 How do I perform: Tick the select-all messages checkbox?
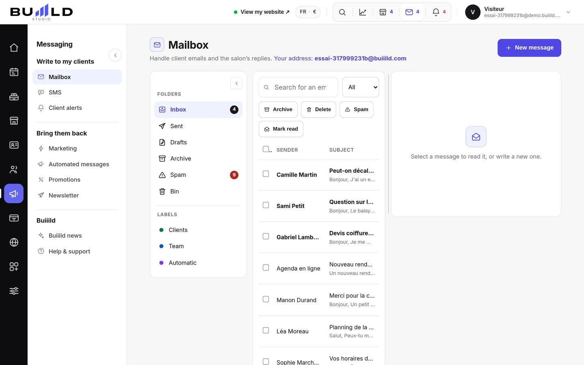pos(266,149)
